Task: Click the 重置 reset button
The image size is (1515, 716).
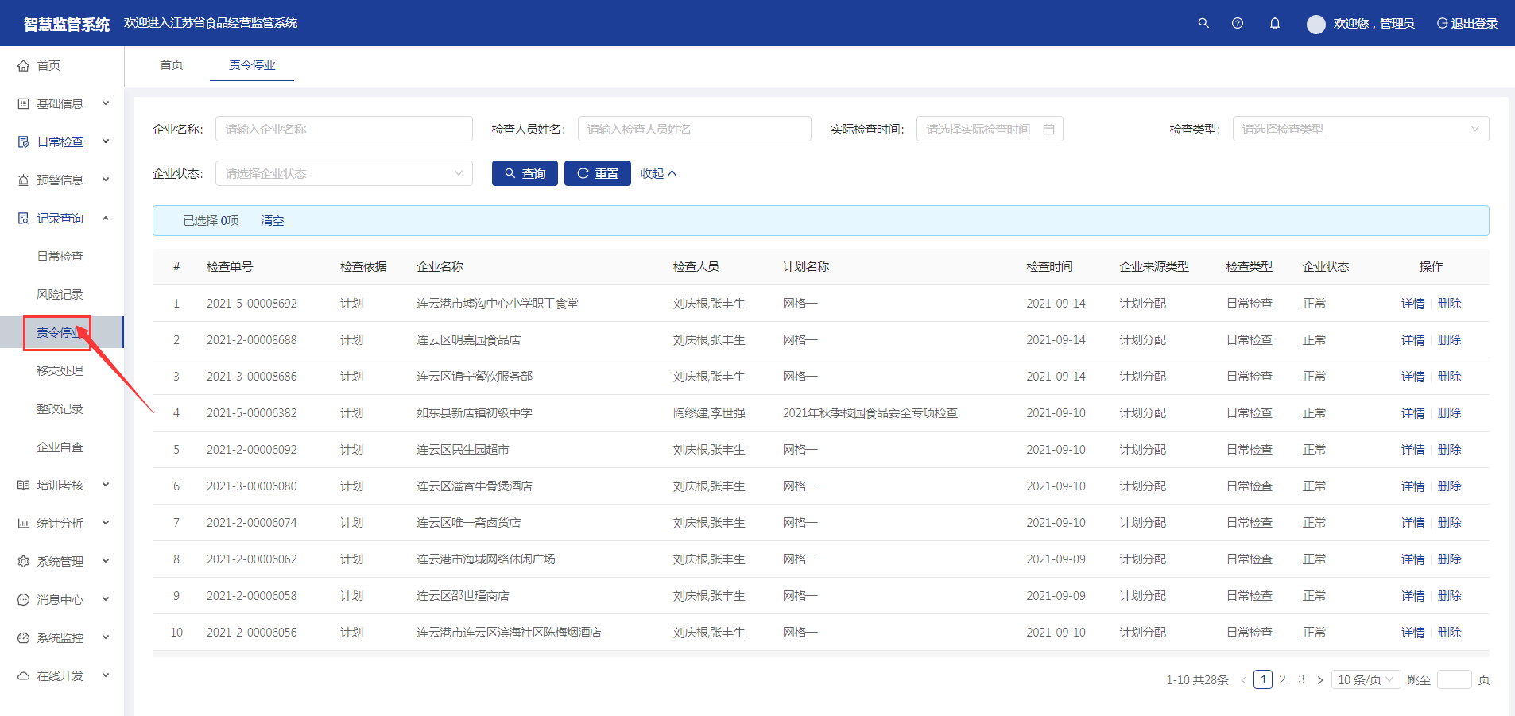Action: tap(597, 174)
